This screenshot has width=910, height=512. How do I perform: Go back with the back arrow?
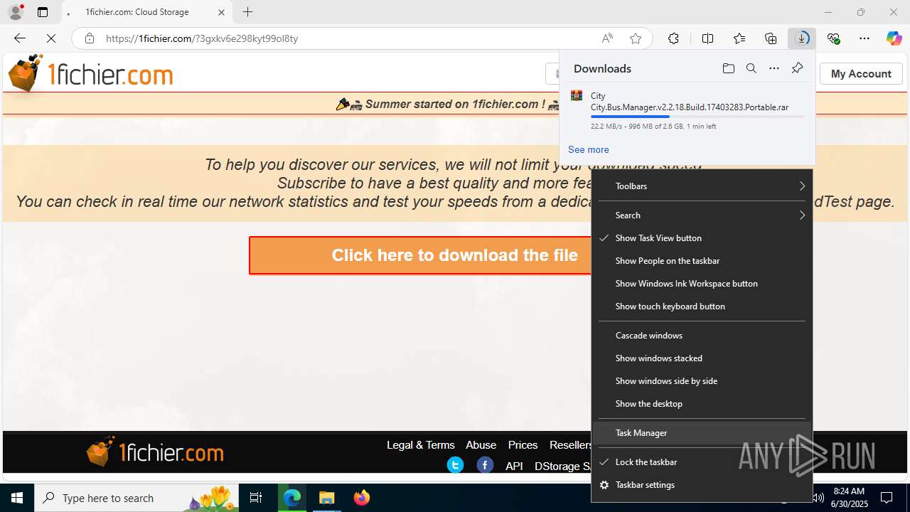[x=19, y=38]
